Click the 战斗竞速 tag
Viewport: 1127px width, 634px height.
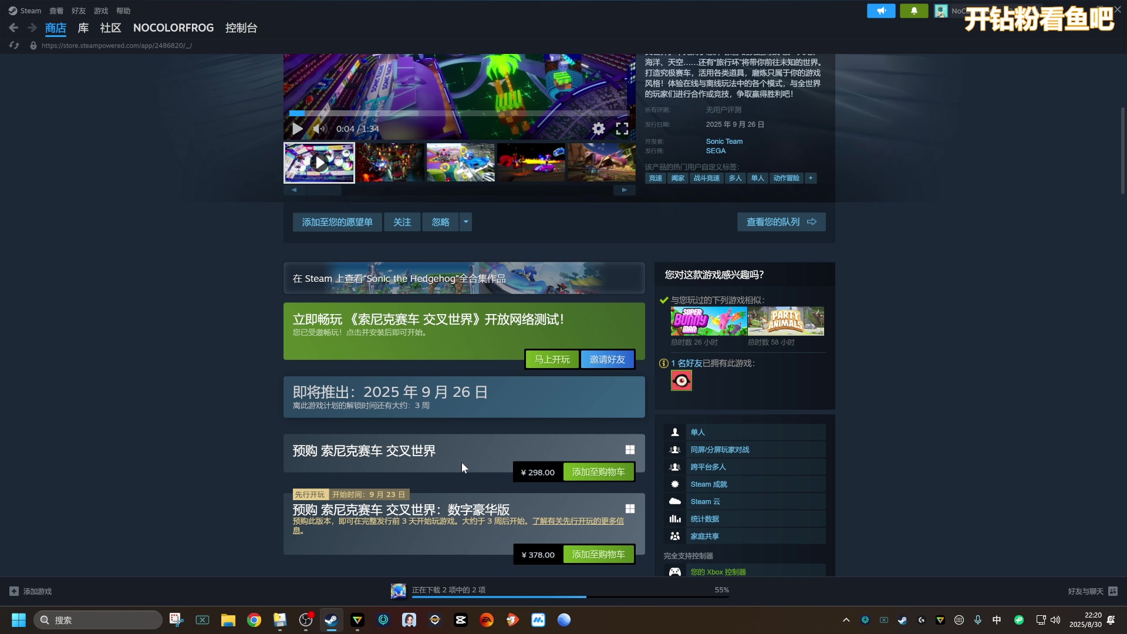[x=706, y=178]
